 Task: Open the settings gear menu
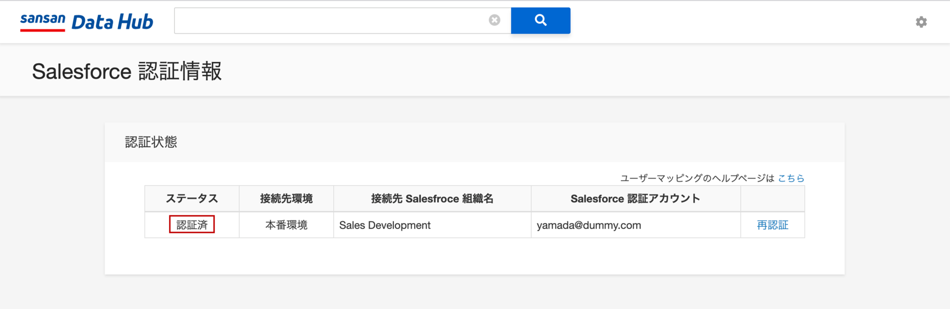921,22
